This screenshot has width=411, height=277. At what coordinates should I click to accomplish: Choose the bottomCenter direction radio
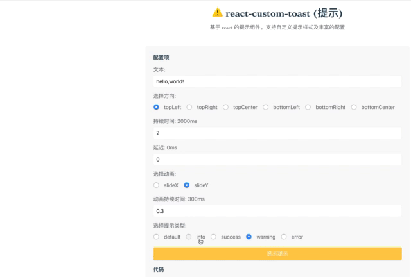pyautogui.click(x=354, y=107)
